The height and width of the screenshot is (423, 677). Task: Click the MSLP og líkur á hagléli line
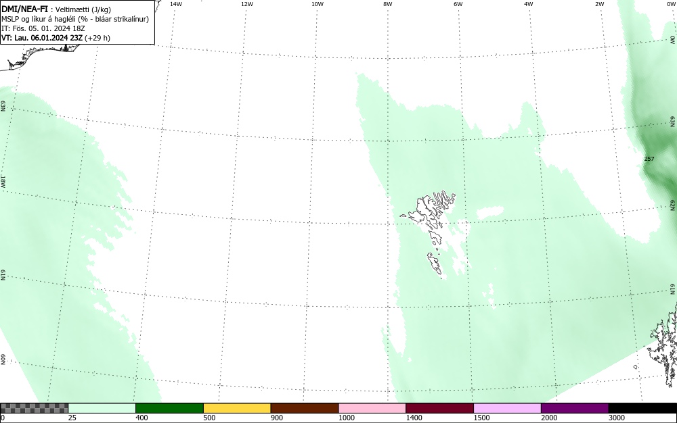click(75, 19)
